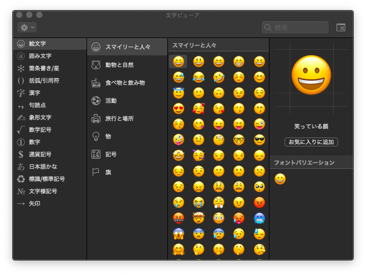This screenshot has width=366, height=275.
Task: Click the 記号 symbols icon
Action: pyautogui.click(x=96, y=154)
